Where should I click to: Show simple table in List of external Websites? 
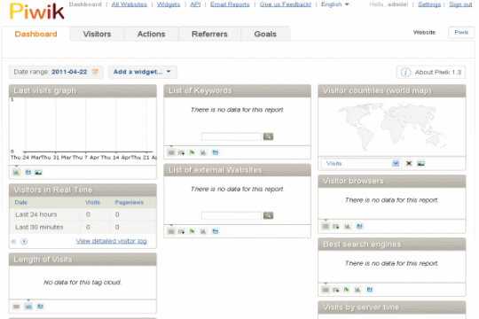171,231
